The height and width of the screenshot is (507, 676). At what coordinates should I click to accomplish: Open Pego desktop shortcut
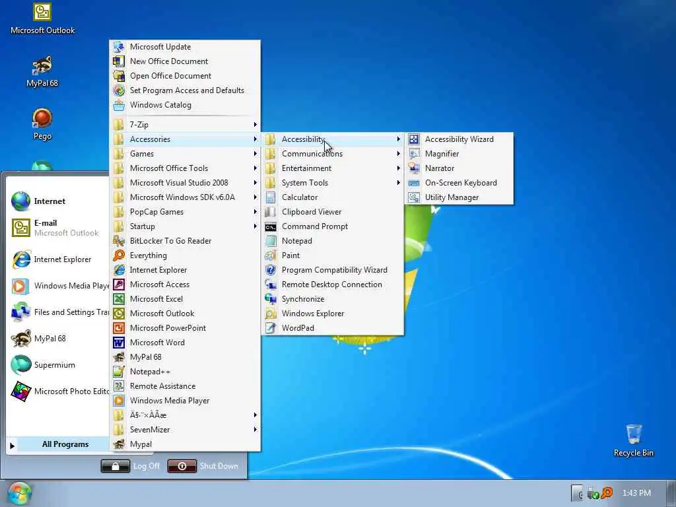coord(42,125)
